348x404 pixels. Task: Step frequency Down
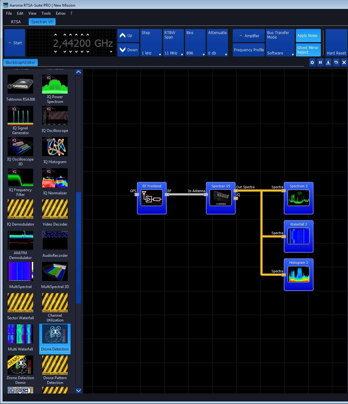(128, 50)
